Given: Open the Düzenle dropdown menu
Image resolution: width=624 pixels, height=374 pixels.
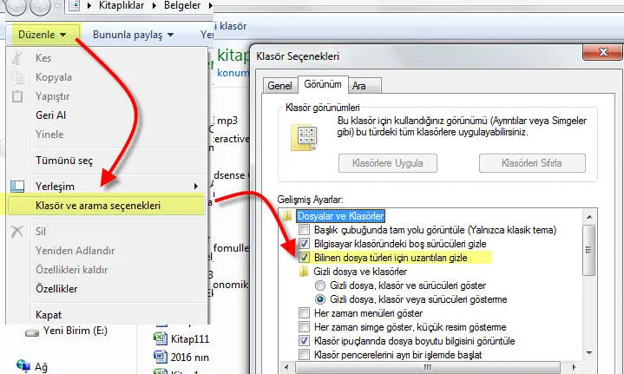Looking at the screenshot, I should coord(42,36).
